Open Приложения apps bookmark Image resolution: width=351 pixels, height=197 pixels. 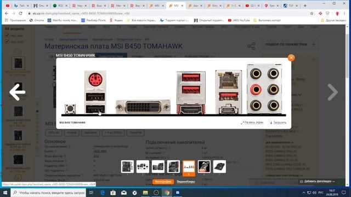click(x=15, y=20)
